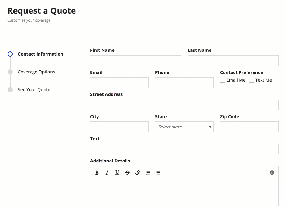Image resolution: width=286 pixels, height=206 pixels.
Task: Check the Email Me checkbox
Action: coord(223,80)
